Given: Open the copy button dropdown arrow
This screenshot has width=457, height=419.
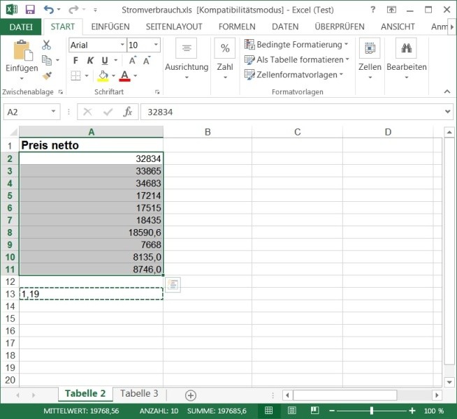Looking at the screenshot, I should pos(57,60).
